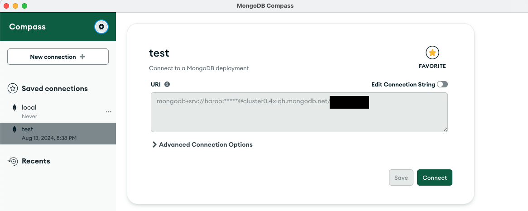Open Compass settings gear icon

tap(101, 27)
